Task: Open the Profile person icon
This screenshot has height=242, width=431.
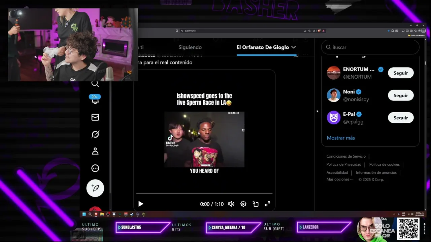Action: click(95, 151)
